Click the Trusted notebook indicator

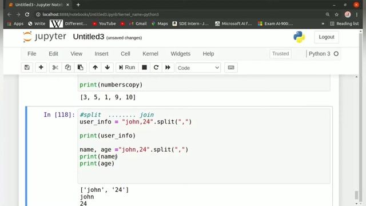[280, 54]
